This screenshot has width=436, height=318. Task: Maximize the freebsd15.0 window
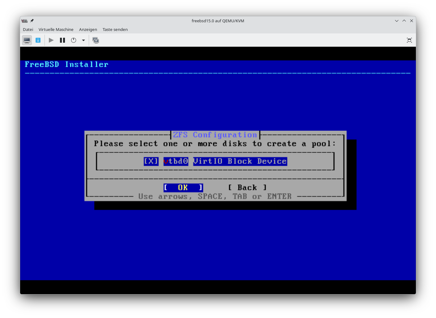404,21
